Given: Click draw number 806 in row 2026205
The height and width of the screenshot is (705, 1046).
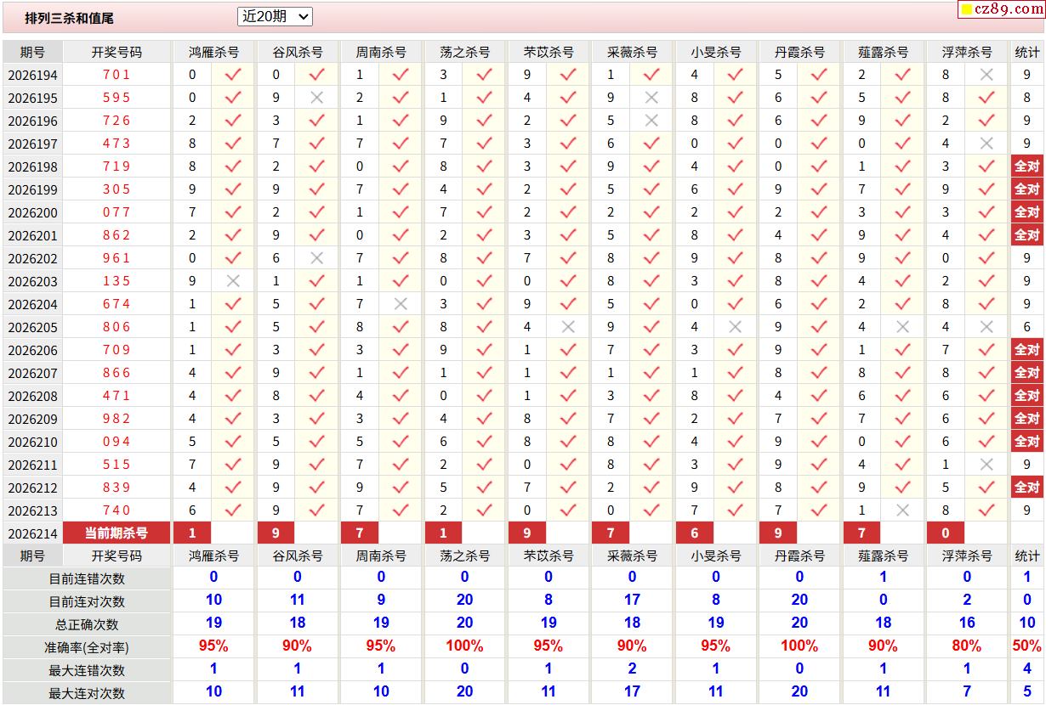Looking at the screenshot, I should pyautogui.click(x=117, y=327).
